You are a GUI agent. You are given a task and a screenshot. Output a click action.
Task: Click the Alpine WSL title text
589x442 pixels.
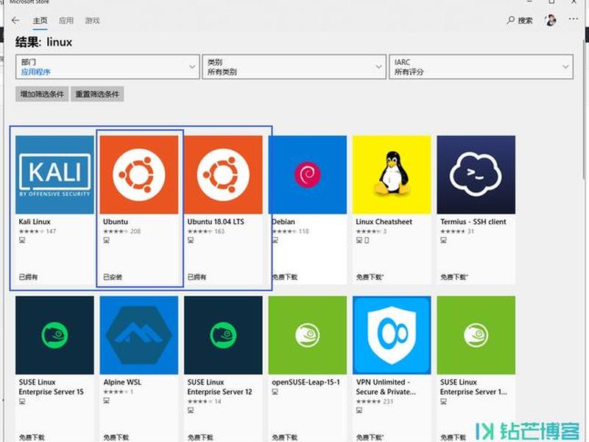(122, 382)
